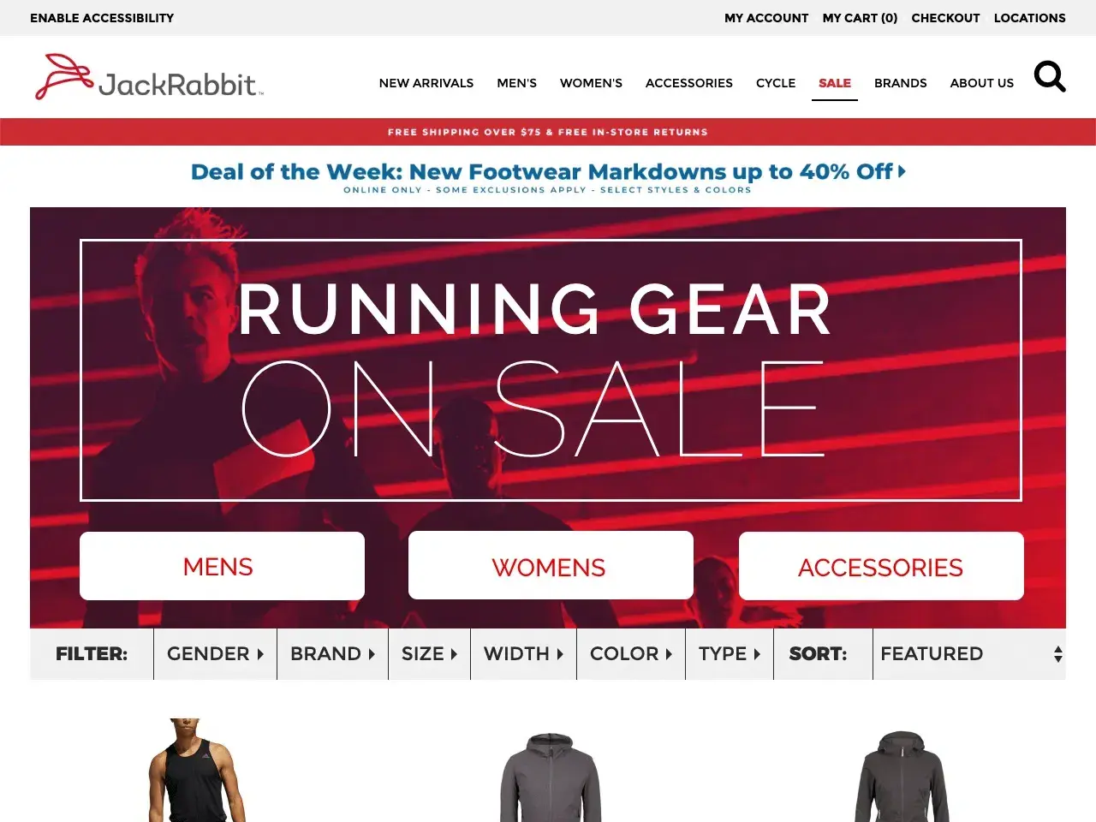View the black tank top product
1096x822 pixels.
click(x=197, y=770)
